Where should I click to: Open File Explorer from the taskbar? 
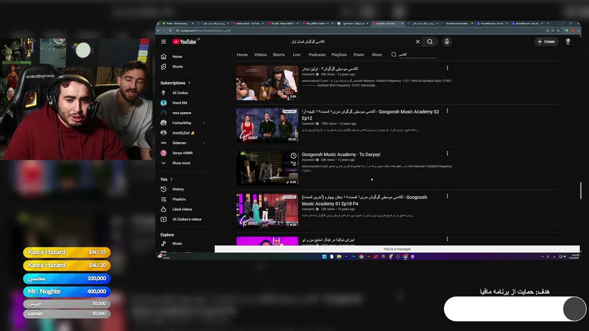click(x=339, y=257)
